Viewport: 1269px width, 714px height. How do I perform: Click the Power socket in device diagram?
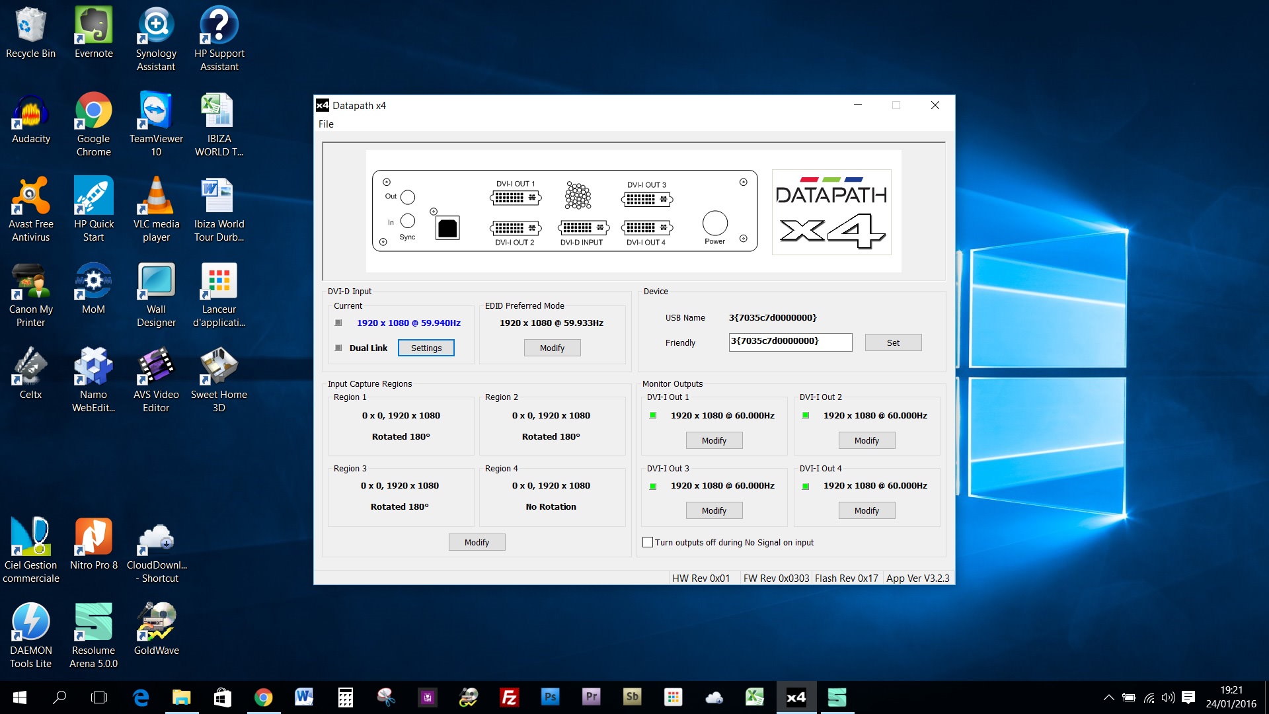714,223
